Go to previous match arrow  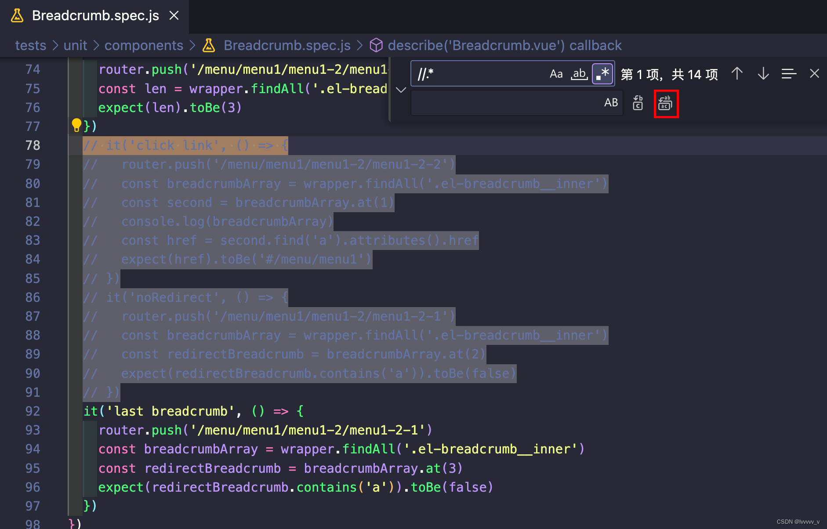tap(737, 73)
